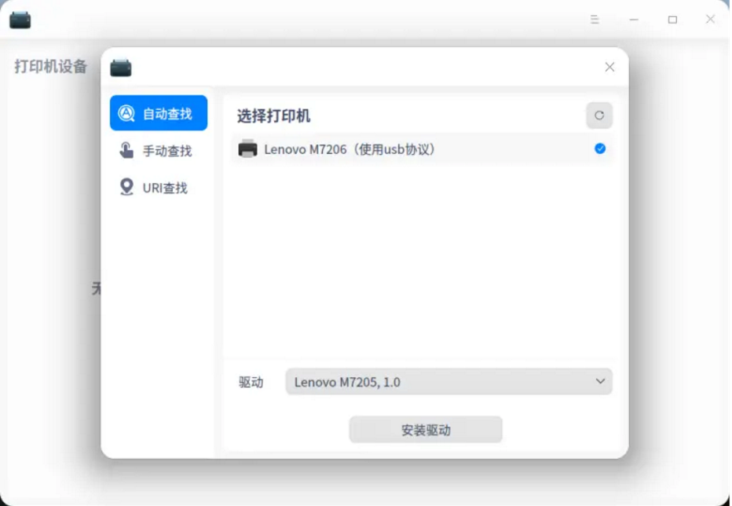This screenshot has height=506, width=732.
Task: Select the Lenovo M7206 usb printer row
Action: click(x=422, y=149)
